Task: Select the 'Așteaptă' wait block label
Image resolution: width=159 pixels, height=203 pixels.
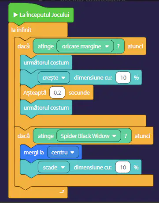Action: pyautogui.click(x=35, y=92)
